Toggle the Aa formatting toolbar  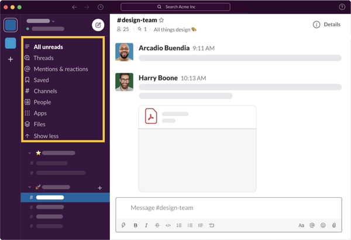pyautogui.click(x=301, y=225)
